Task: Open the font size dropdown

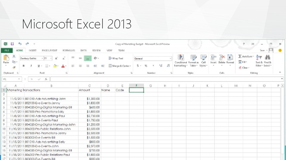Action: point(51,58)
